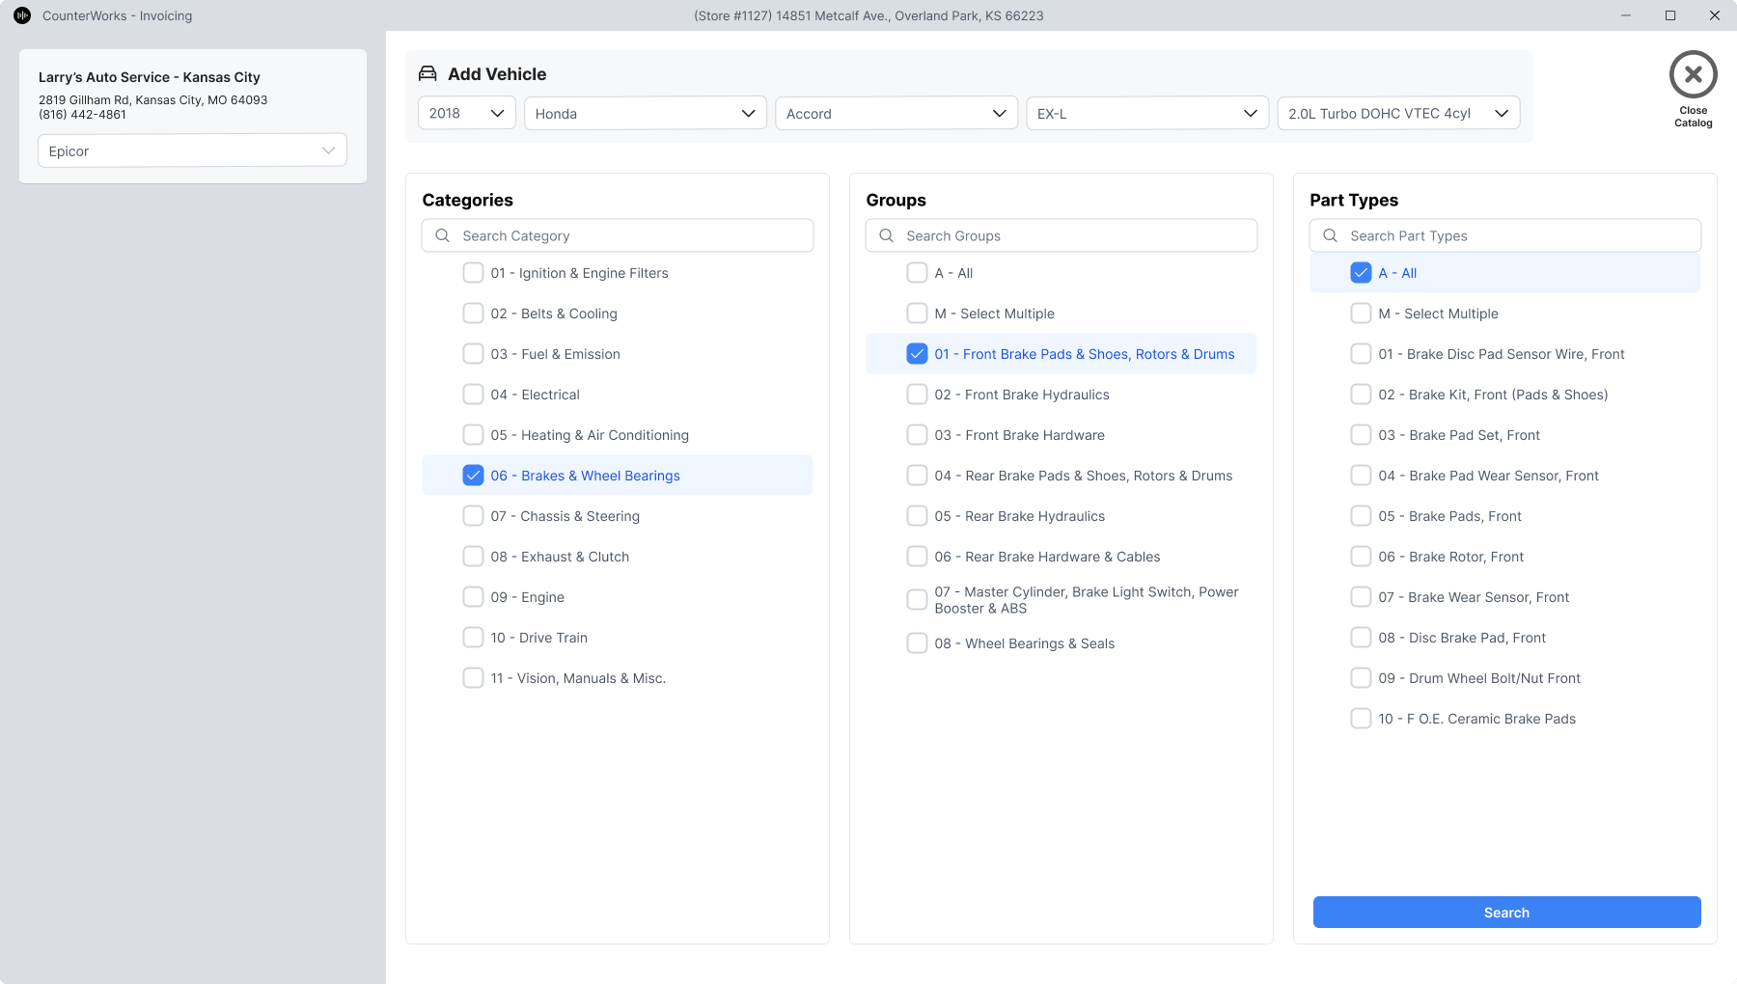Click the magnifier icon in Search Part Types

pyautogui.click(x=1331, y=235)
